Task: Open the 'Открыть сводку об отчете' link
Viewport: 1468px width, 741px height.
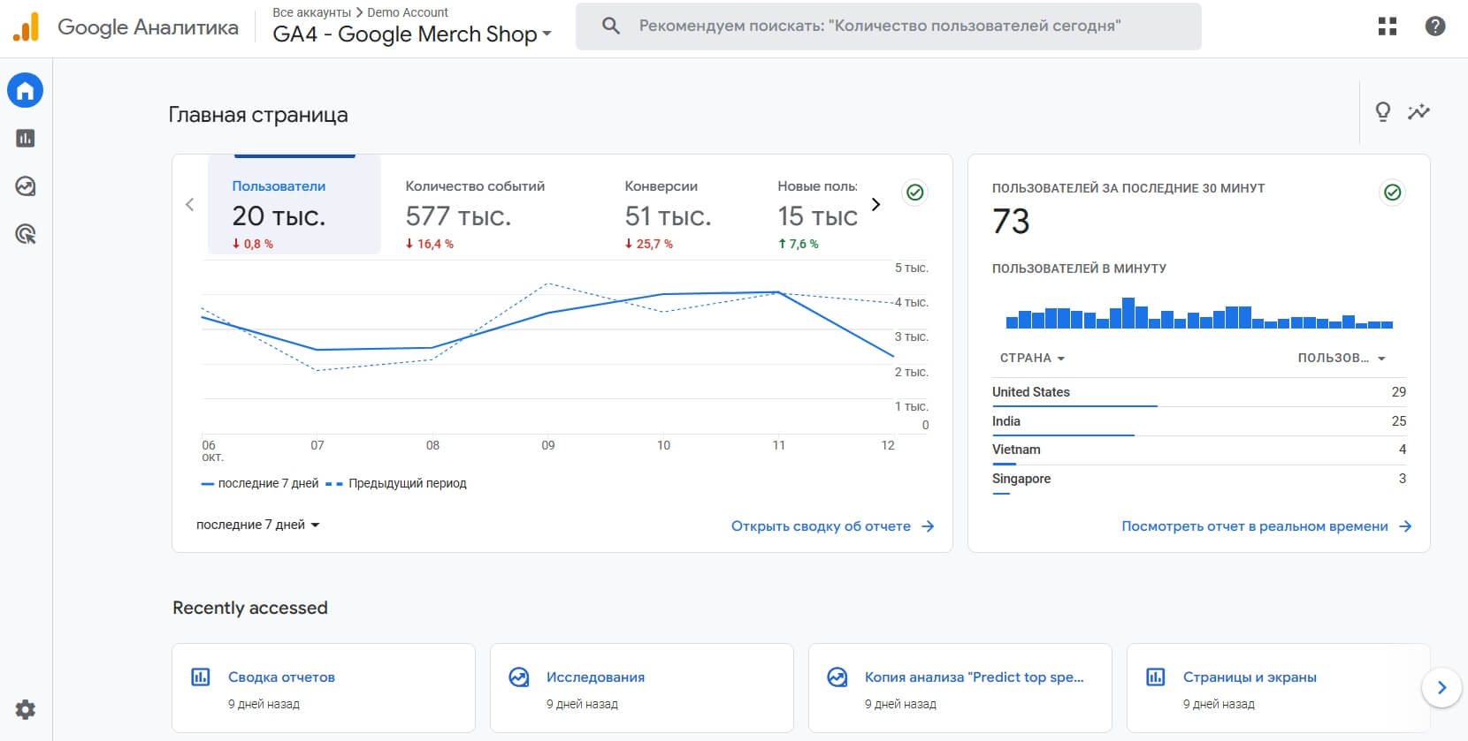Action: tap(832, 526)
